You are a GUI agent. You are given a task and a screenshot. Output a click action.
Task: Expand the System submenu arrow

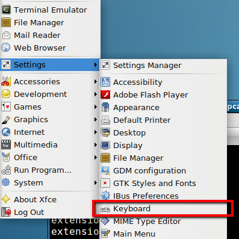coord(96,182)
